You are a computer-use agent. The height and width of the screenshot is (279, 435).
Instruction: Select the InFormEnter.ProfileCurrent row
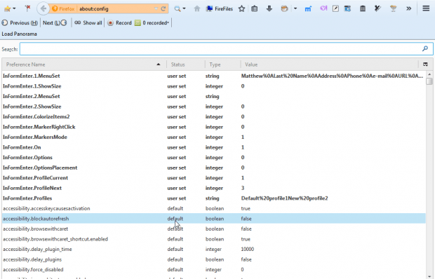click(x=213, y=178)
